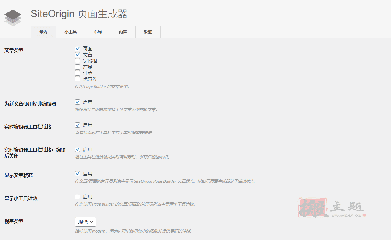Click the description mentioning SiteOrigin Page Builder 文章状态
The height and width of the screenshot is (240, 391).
(x=166, y=181)
